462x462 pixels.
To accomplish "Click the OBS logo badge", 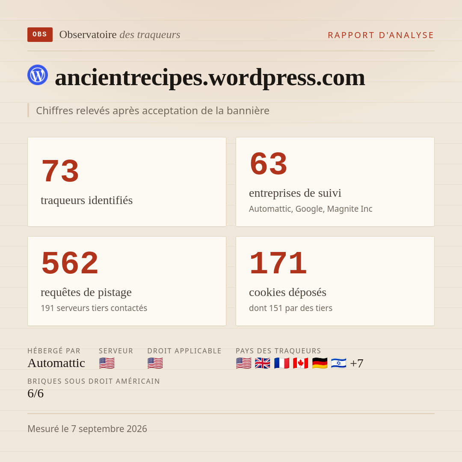I will [40, 35].
